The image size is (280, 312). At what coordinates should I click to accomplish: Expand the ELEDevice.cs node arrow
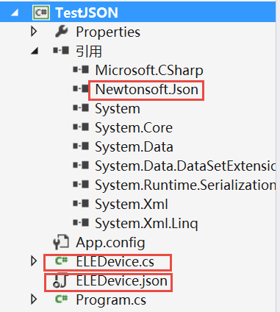(34, 261)
